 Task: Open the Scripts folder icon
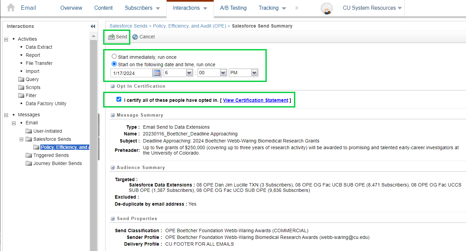tap(21, 87)
